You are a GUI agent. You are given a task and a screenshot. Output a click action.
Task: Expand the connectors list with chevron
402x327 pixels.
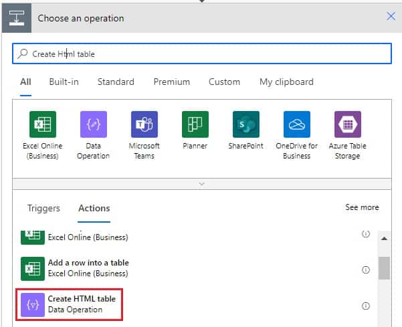coord(202,184)
